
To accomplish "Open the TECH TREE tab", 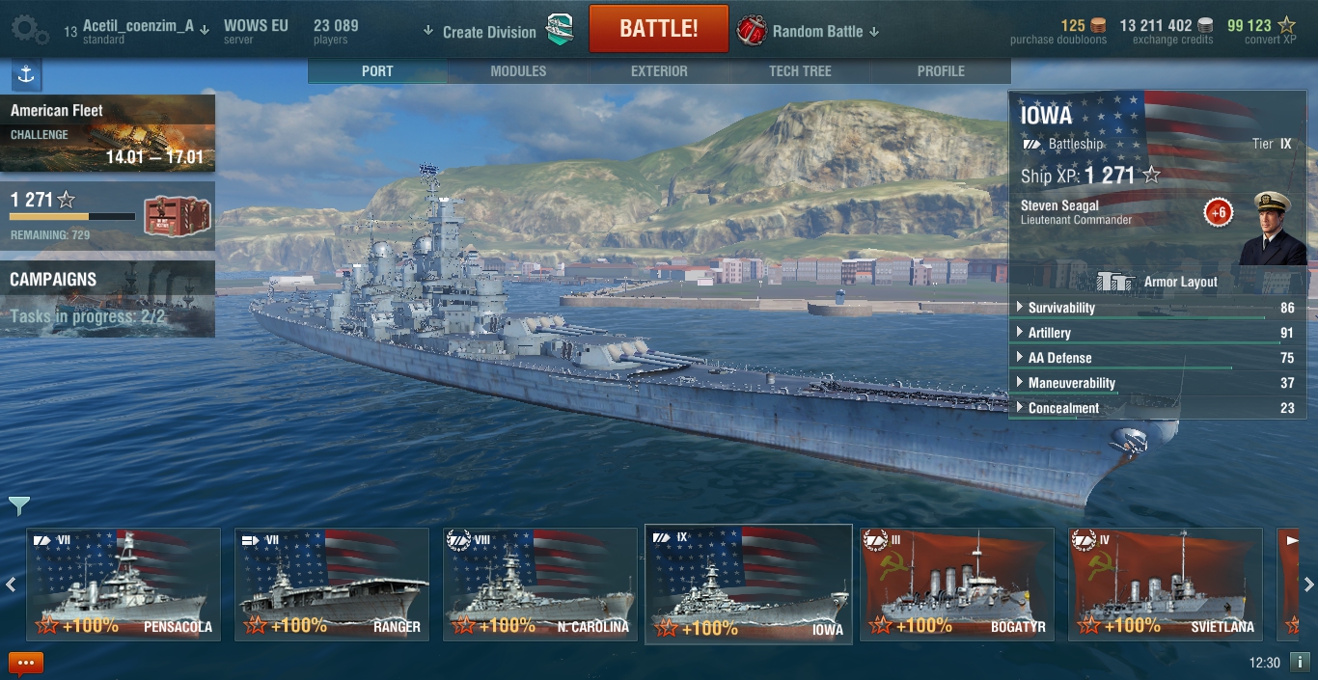I will [800, 71].
